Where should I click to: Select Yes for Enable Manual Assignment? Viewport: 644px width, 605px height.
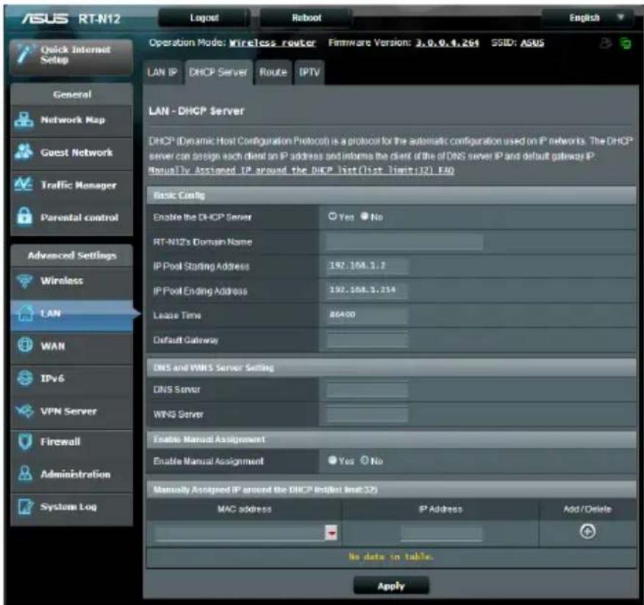pos(332,460)
